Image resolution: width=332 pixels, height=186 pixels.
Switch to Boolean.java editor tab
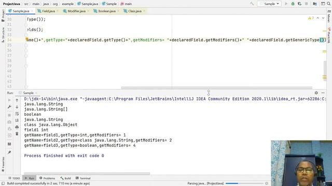point(106,11)
